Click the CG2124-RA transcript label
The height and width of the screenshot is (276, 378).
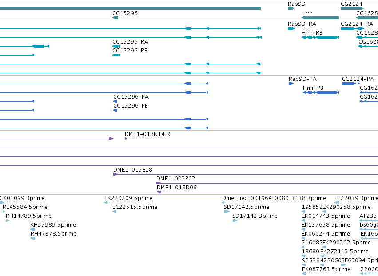click(357, 24)
